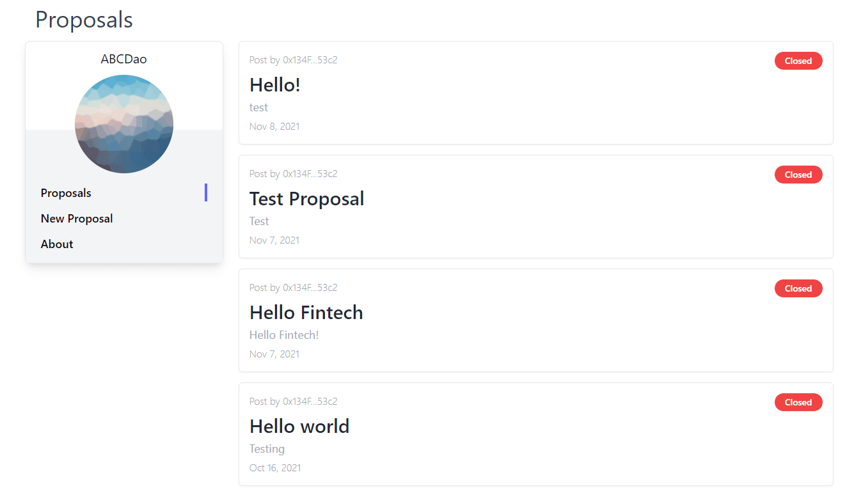Open the "Hello world" proposal title
The height and width of the screenshot is (493, 854).
tap(299, 426)
